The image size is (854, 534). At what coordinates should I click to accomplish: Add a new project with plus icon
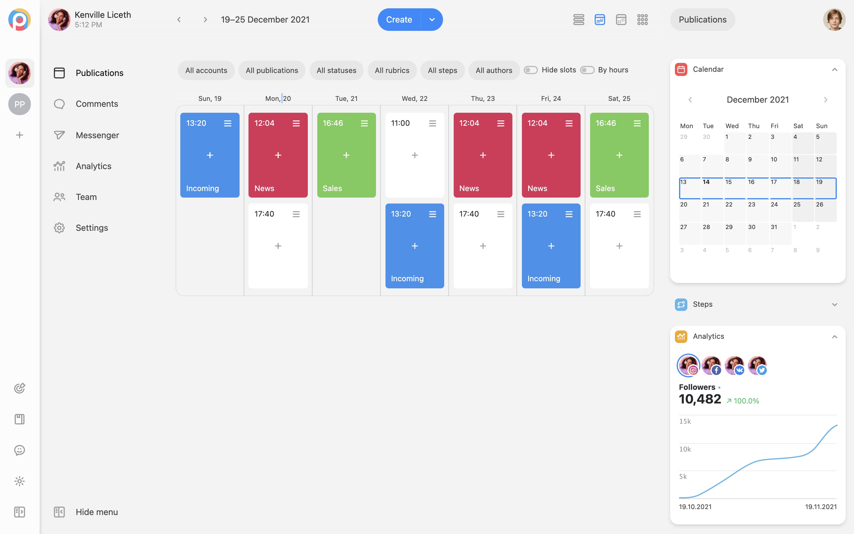pyautogui.click(x=19, y=135)
